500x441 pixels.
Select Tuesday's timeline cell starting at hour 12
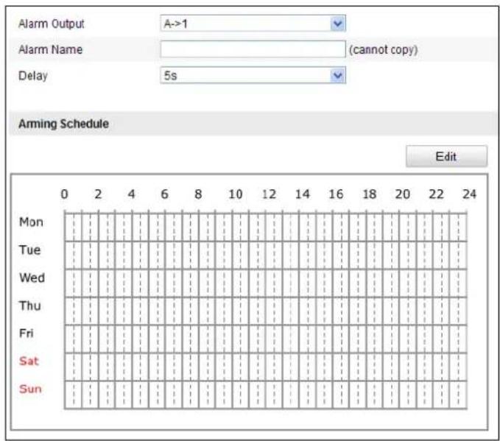[274, 255]
